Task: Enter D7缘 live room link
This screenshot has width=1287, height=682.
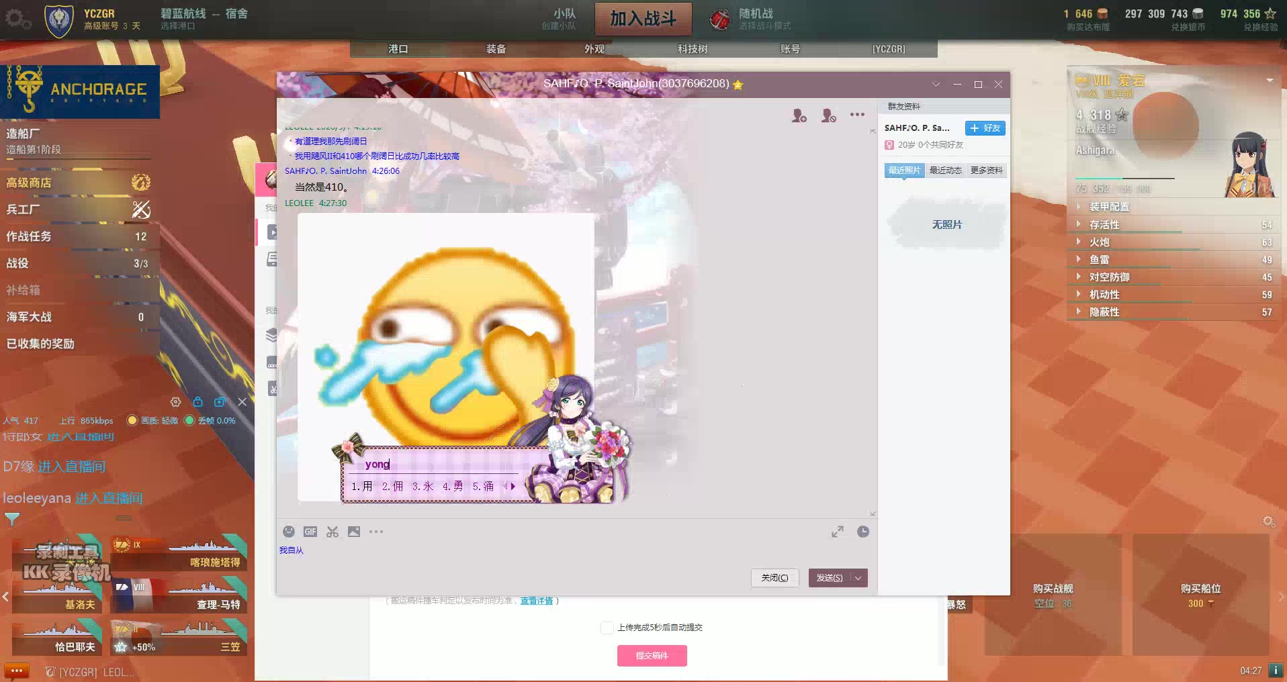Action: pos(72,467)
